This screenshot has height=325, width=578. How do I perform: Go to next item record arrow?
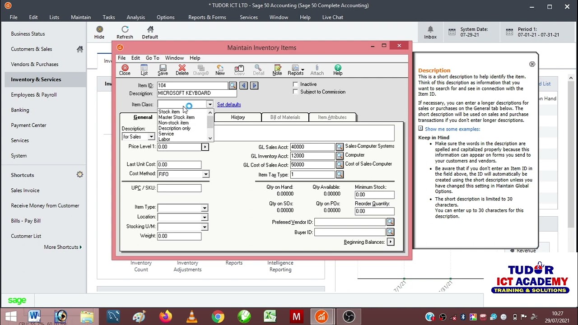click(x=254, y=85)
